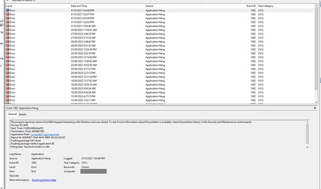
Task: Click error icon of the 22/09/2023 11:00:02 AM event
Action: 8,61
